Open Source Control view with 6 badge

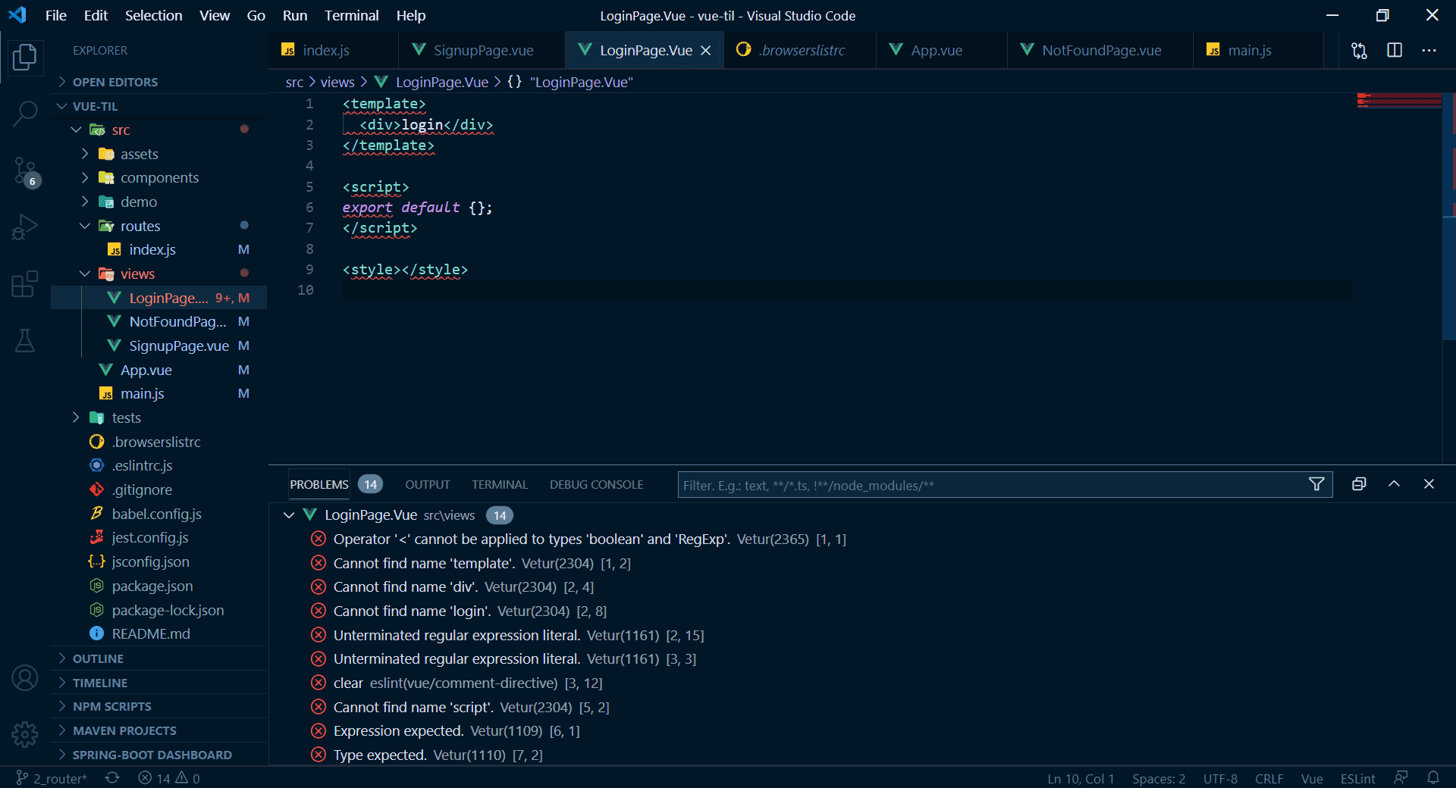(25, 171)
